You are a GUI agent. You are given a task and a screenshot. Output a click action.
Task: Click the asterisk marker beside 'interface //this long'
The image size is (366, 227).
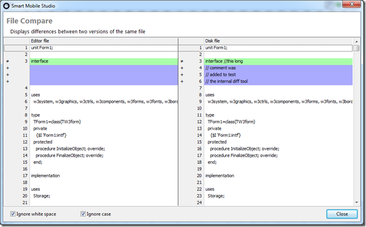pyautogui.click(x=182, y=61)
